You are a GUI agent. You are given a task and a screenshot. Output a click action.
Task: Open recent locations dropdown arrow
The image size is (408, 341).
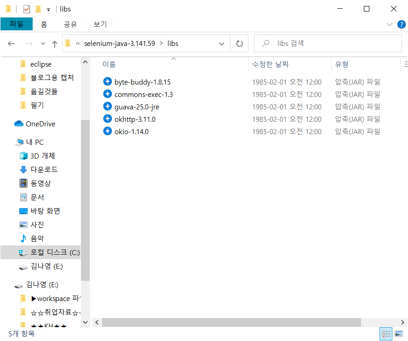tap(43, 44)
